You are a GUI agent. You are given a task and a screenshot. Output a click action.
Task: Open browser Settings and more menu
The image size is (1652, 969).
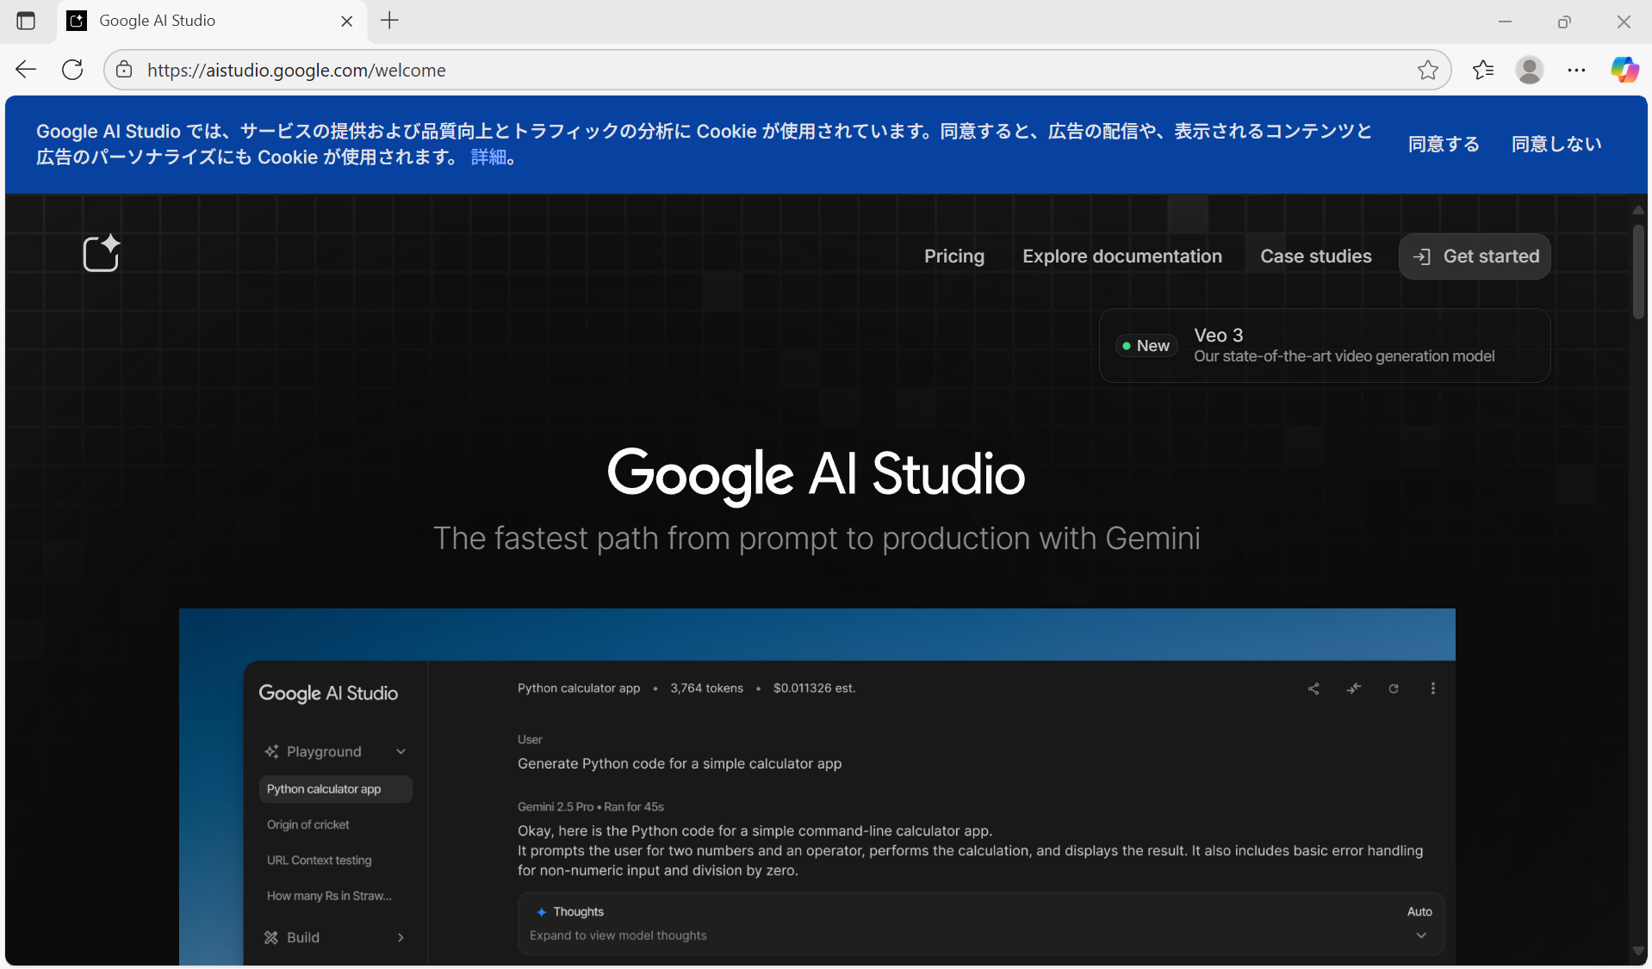pyautogui.click(x=1576, y=70)
